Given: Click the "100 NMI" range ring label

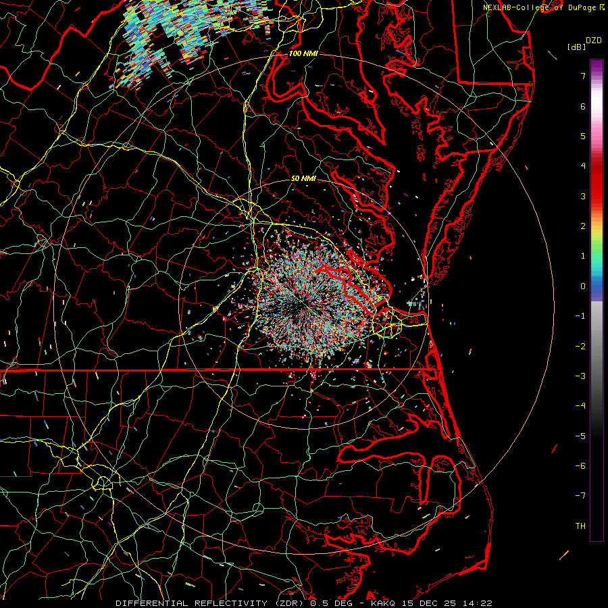Looking at the screenshot, I should click(303, 53).
